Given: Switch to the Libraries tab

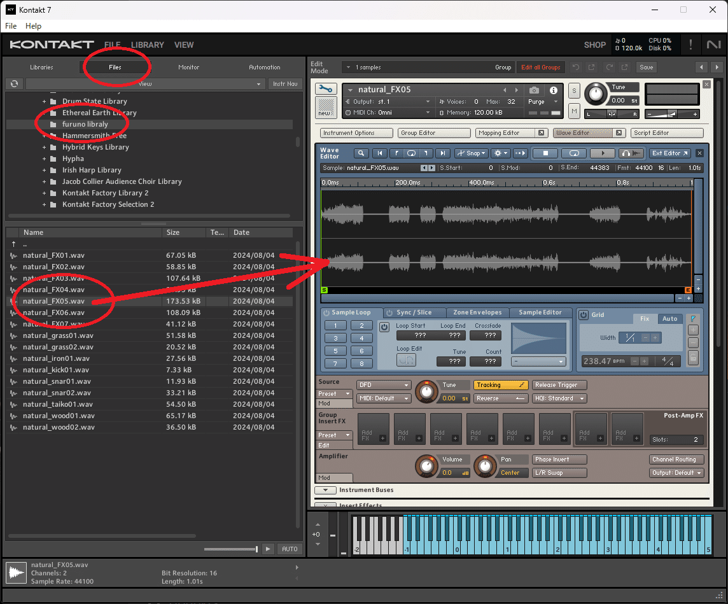Looking at the screenshot, I should tap(42, 67).
